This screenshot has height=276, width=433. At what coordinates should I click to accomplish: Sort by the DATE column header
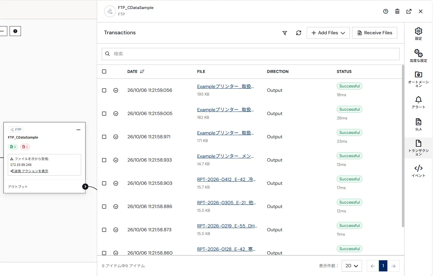136,71
